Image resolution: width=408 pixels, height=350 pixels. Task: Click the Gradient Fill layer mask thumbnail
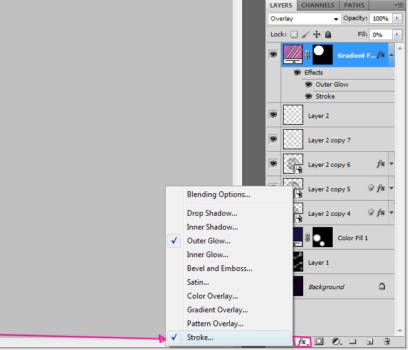tap(322, 55)
